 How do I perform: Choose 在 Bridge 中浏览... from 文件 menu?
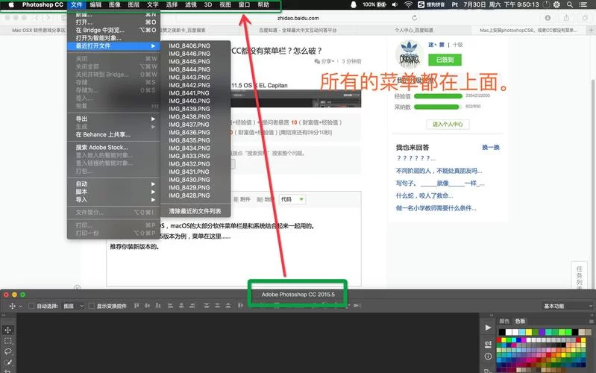tap(113, 30)
